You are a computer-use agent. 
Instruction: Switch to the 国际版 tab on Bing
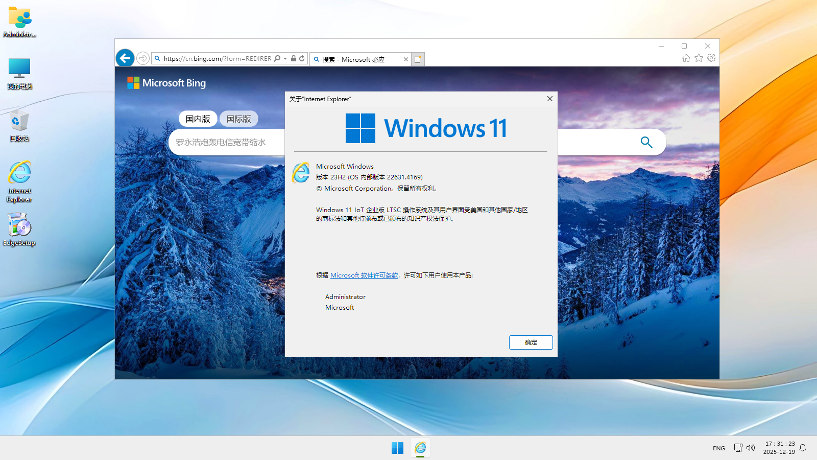[x=239, y=119]
